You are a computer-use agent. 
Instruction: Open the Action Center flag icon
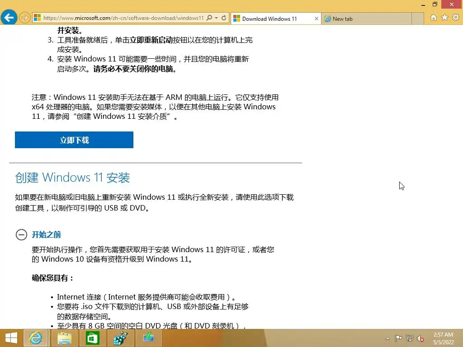[x=398, y=338]
